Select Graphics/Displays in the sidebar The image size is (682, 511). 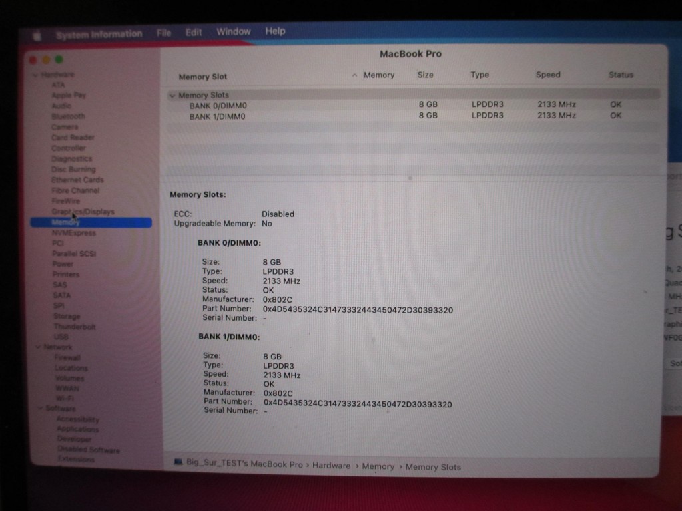(83, 212)
